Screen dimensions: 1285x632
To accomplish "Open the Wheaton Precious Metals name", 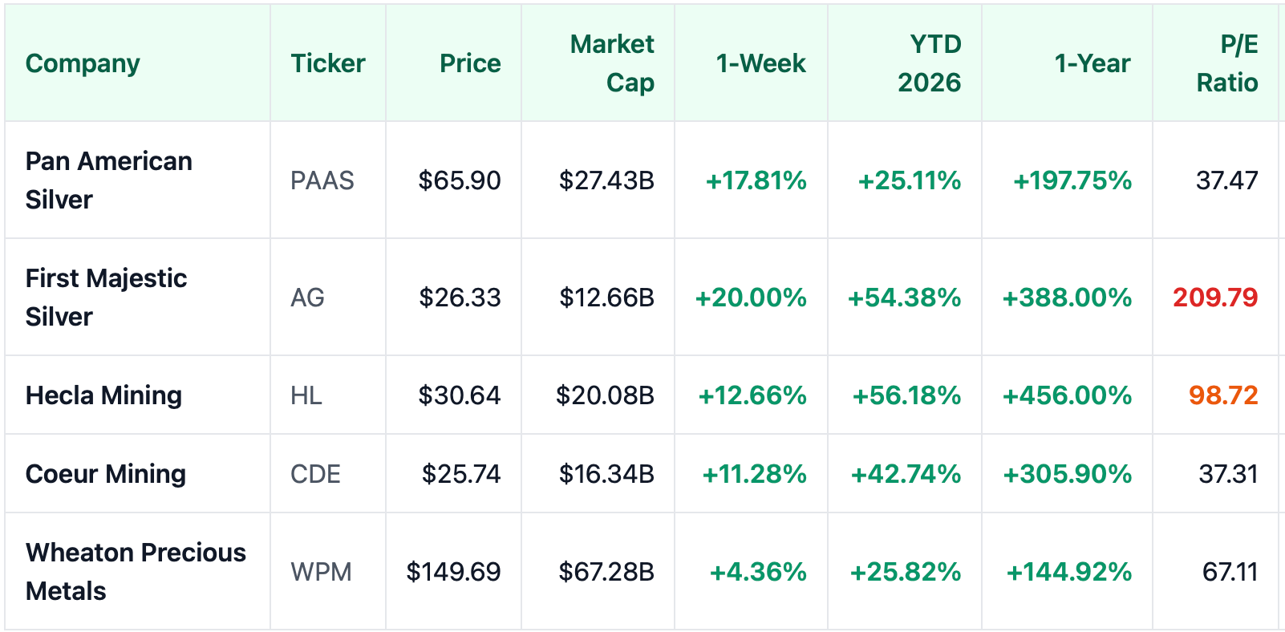I will [x=136, y=572].
